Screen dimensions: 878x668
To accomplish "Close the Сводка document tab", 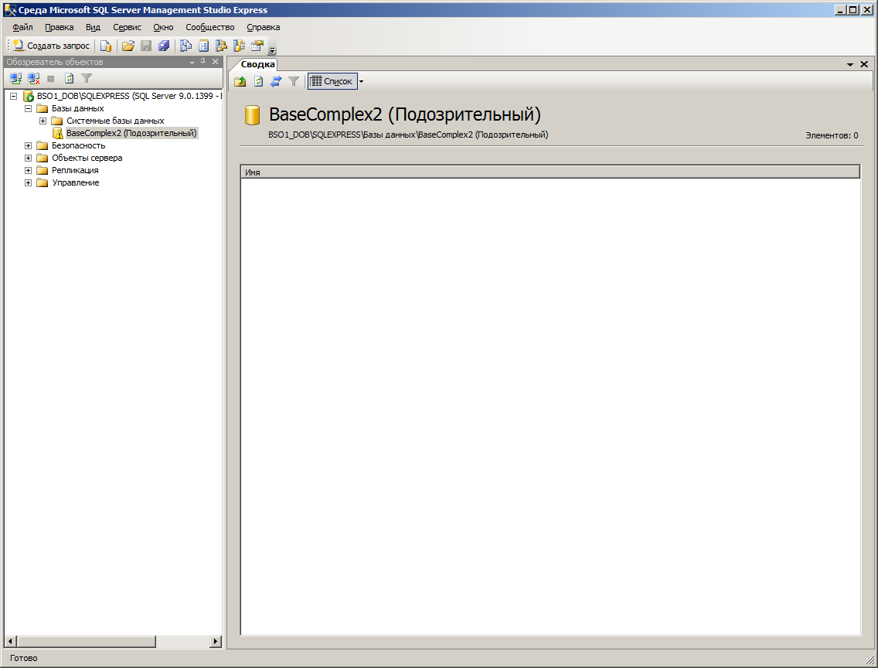I will [864, 64].
